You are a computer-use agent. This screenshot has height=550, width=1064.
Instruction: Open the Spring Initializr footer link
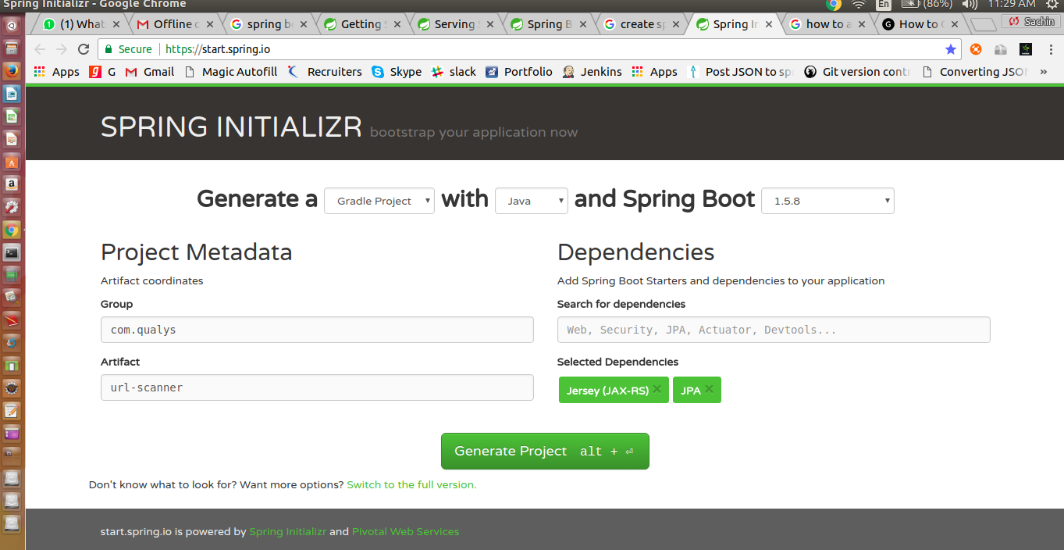click(288, 531)
